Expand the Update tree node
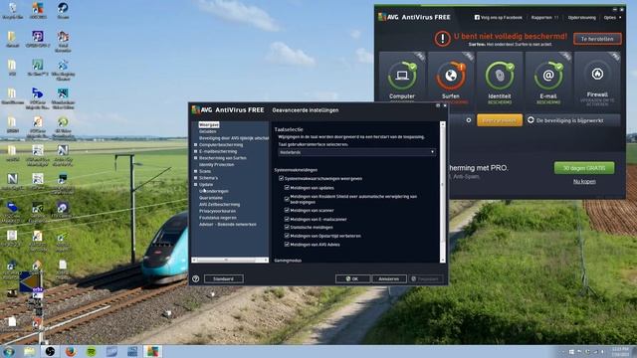Image resolution: width=637 pixels, height=358 pixels. point(195,184)
